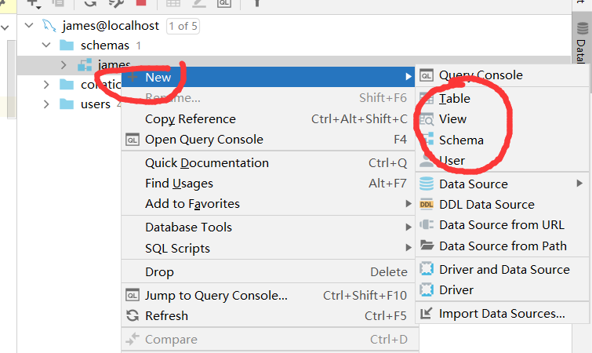592x353 pixels.
Task: Click the Refresh circular arrows icon
Action: (133, 315)
